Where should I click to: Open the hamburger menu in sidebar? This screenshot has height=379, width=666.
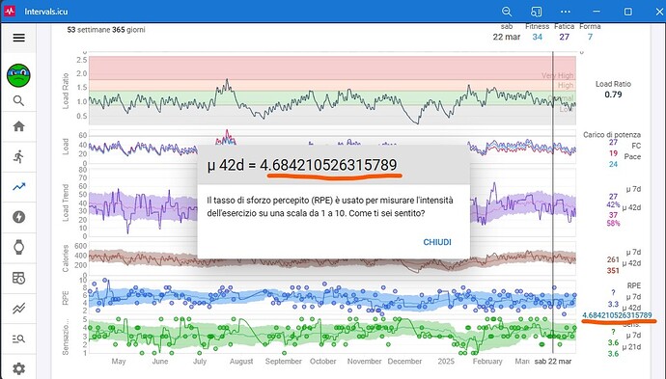pos(18,38)
